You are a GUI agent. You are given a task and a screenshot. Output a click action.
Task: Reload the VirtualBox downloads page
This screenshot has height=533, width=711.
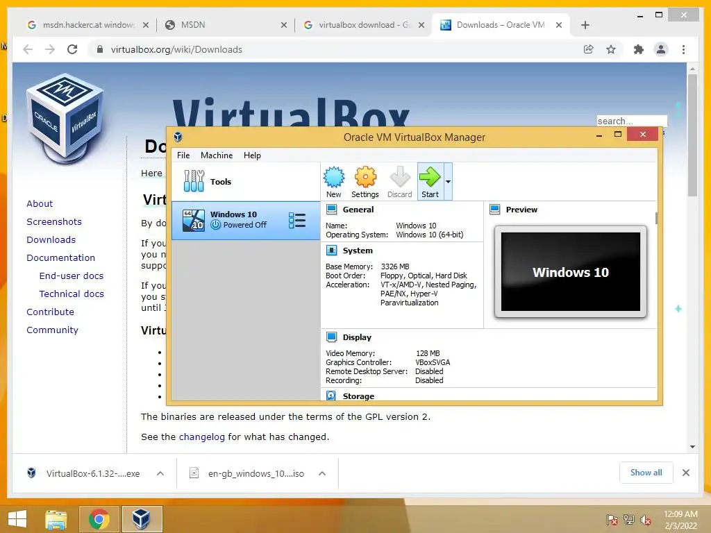[x=72, y=49]
